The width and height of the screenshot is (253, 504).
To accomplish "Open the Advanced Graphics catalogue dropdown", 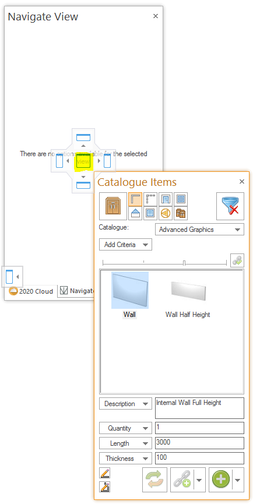I will pyautogui.click(x=199, y=230).
